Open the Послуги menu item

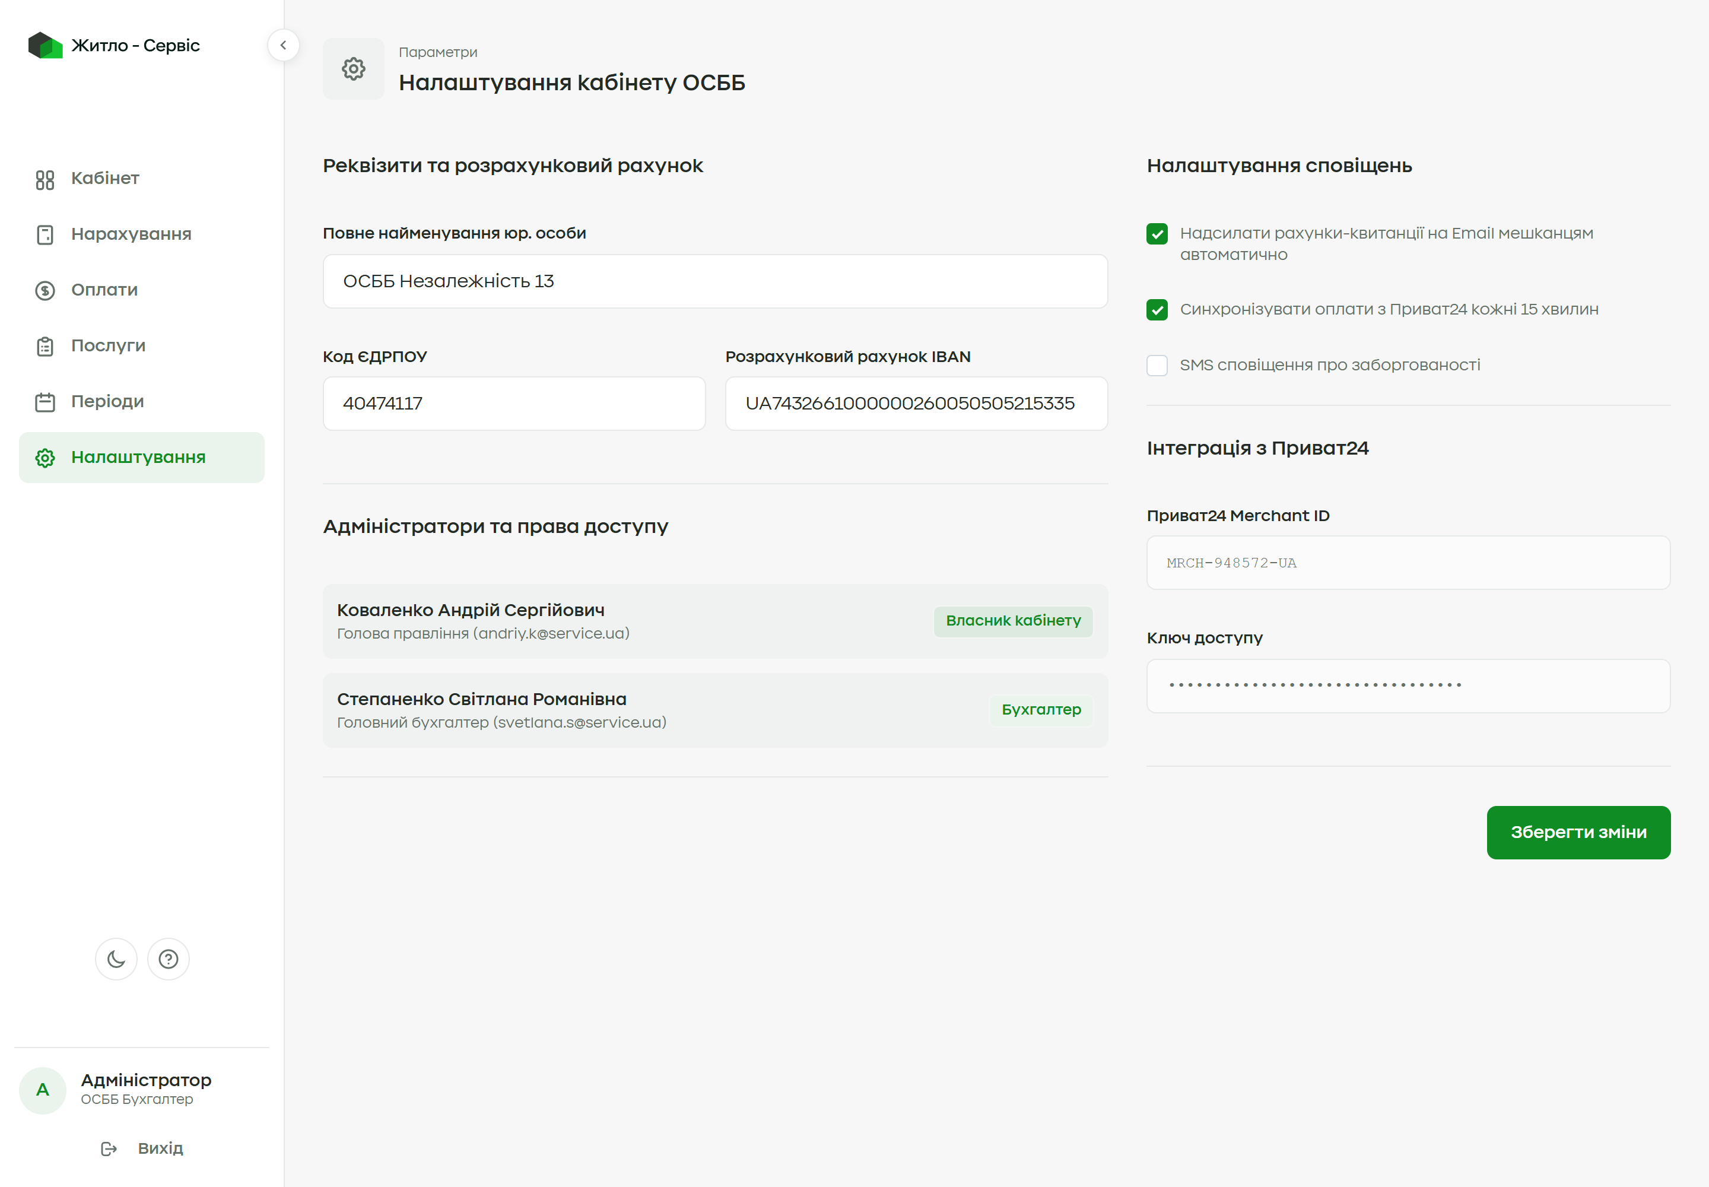click(x=141, y=346)
